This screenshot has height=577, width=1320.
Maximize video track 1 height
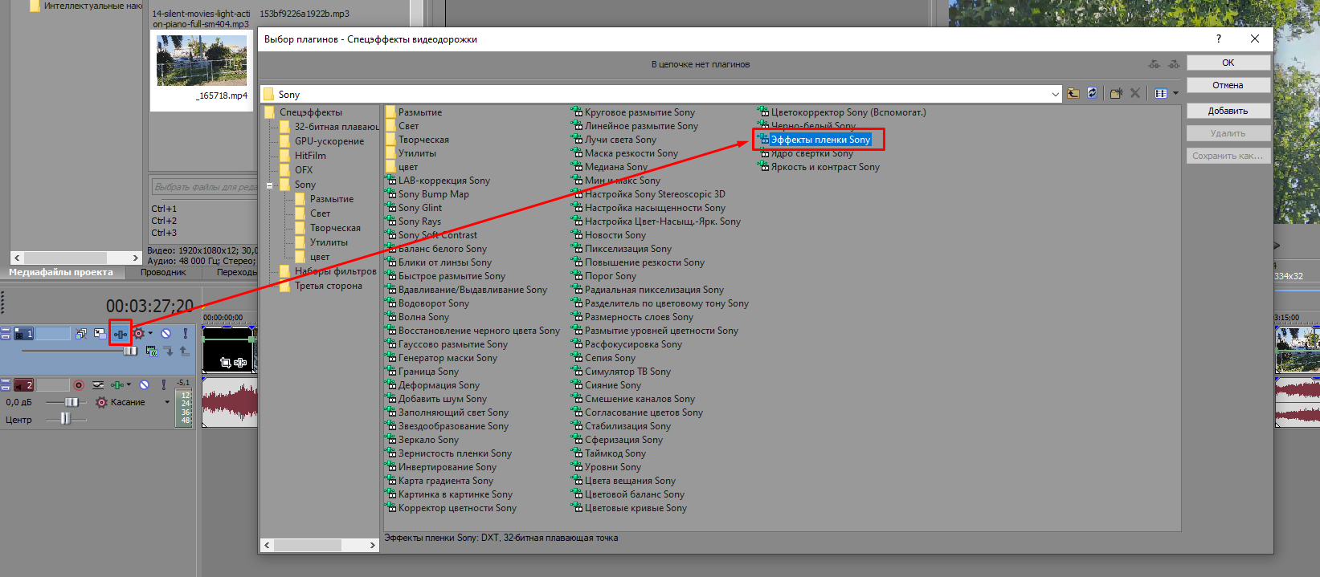(6, 337)
